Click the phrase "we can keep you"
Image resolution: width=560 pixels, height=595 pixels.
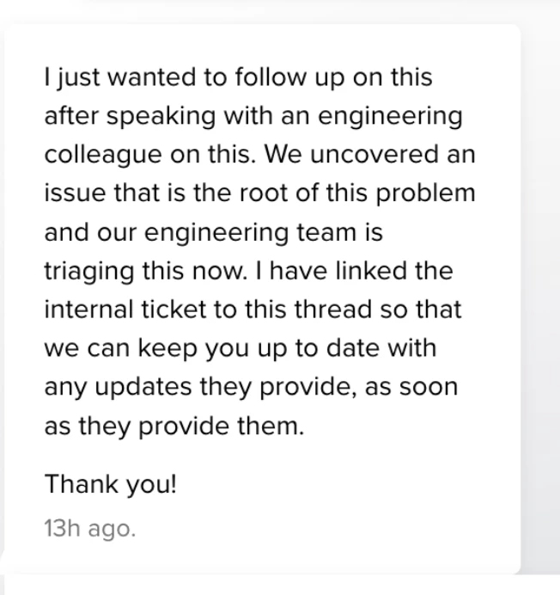click(147, 349)
